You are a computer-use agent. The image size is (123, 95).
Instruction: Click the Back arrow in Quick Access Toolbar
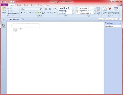click(6, 2)
